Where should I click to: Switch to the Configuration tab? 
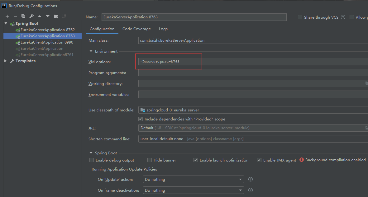(102, 29)
